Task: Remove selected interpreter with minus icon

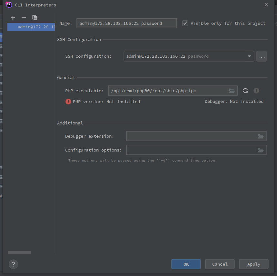Action: coord(24,18)
